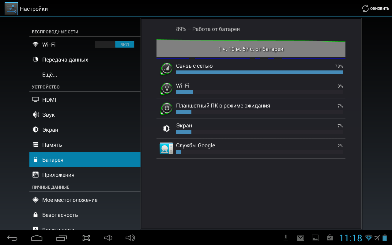Tap the system clock showing 11:18

tap(351, 238)
